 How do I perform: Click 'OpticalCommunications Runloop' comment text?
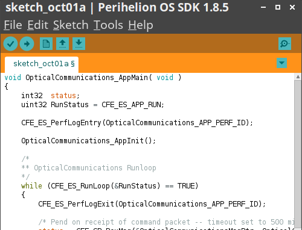pyautogui.click(x=95, y=168)
